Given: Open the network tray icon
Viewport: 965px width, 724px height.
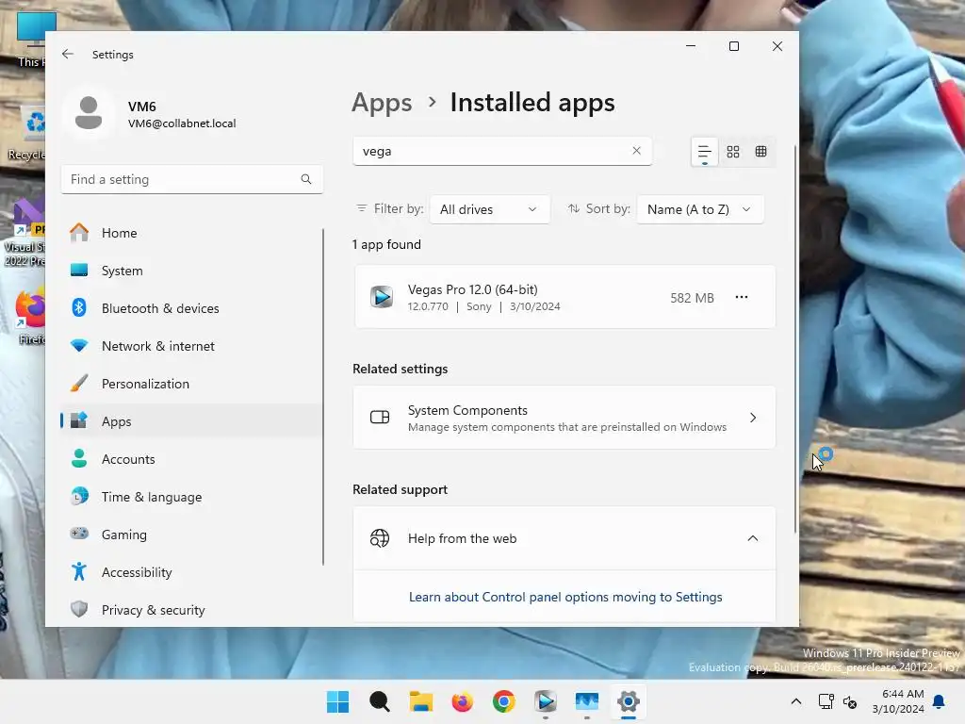Looking at the screenshot, I should coord(826,701).
